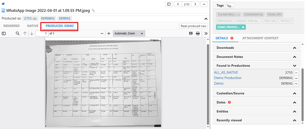The image size is (305, 129).
Task: Click the DEMO041 produced-as label
Action: [x=48, y=19]
